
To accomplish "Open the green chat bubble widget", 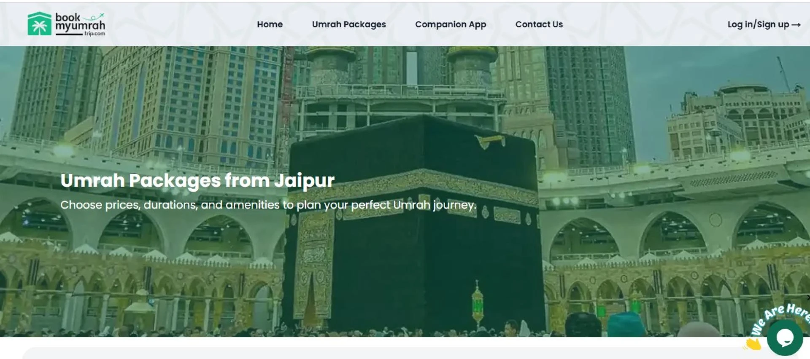I will [x=785, y=338].
